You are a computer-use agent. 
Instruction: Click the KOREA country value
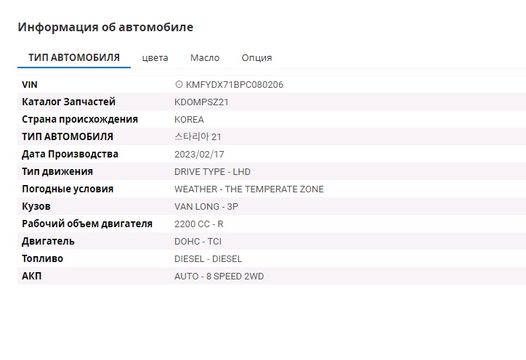point(189,120)
